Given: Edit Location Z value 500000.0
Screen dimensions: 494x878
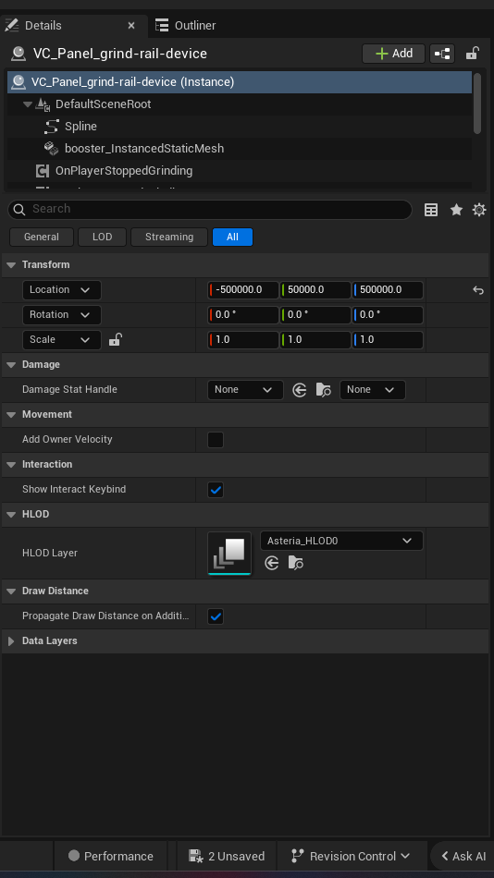Looking at the screenshot, I should click(388, 290).
